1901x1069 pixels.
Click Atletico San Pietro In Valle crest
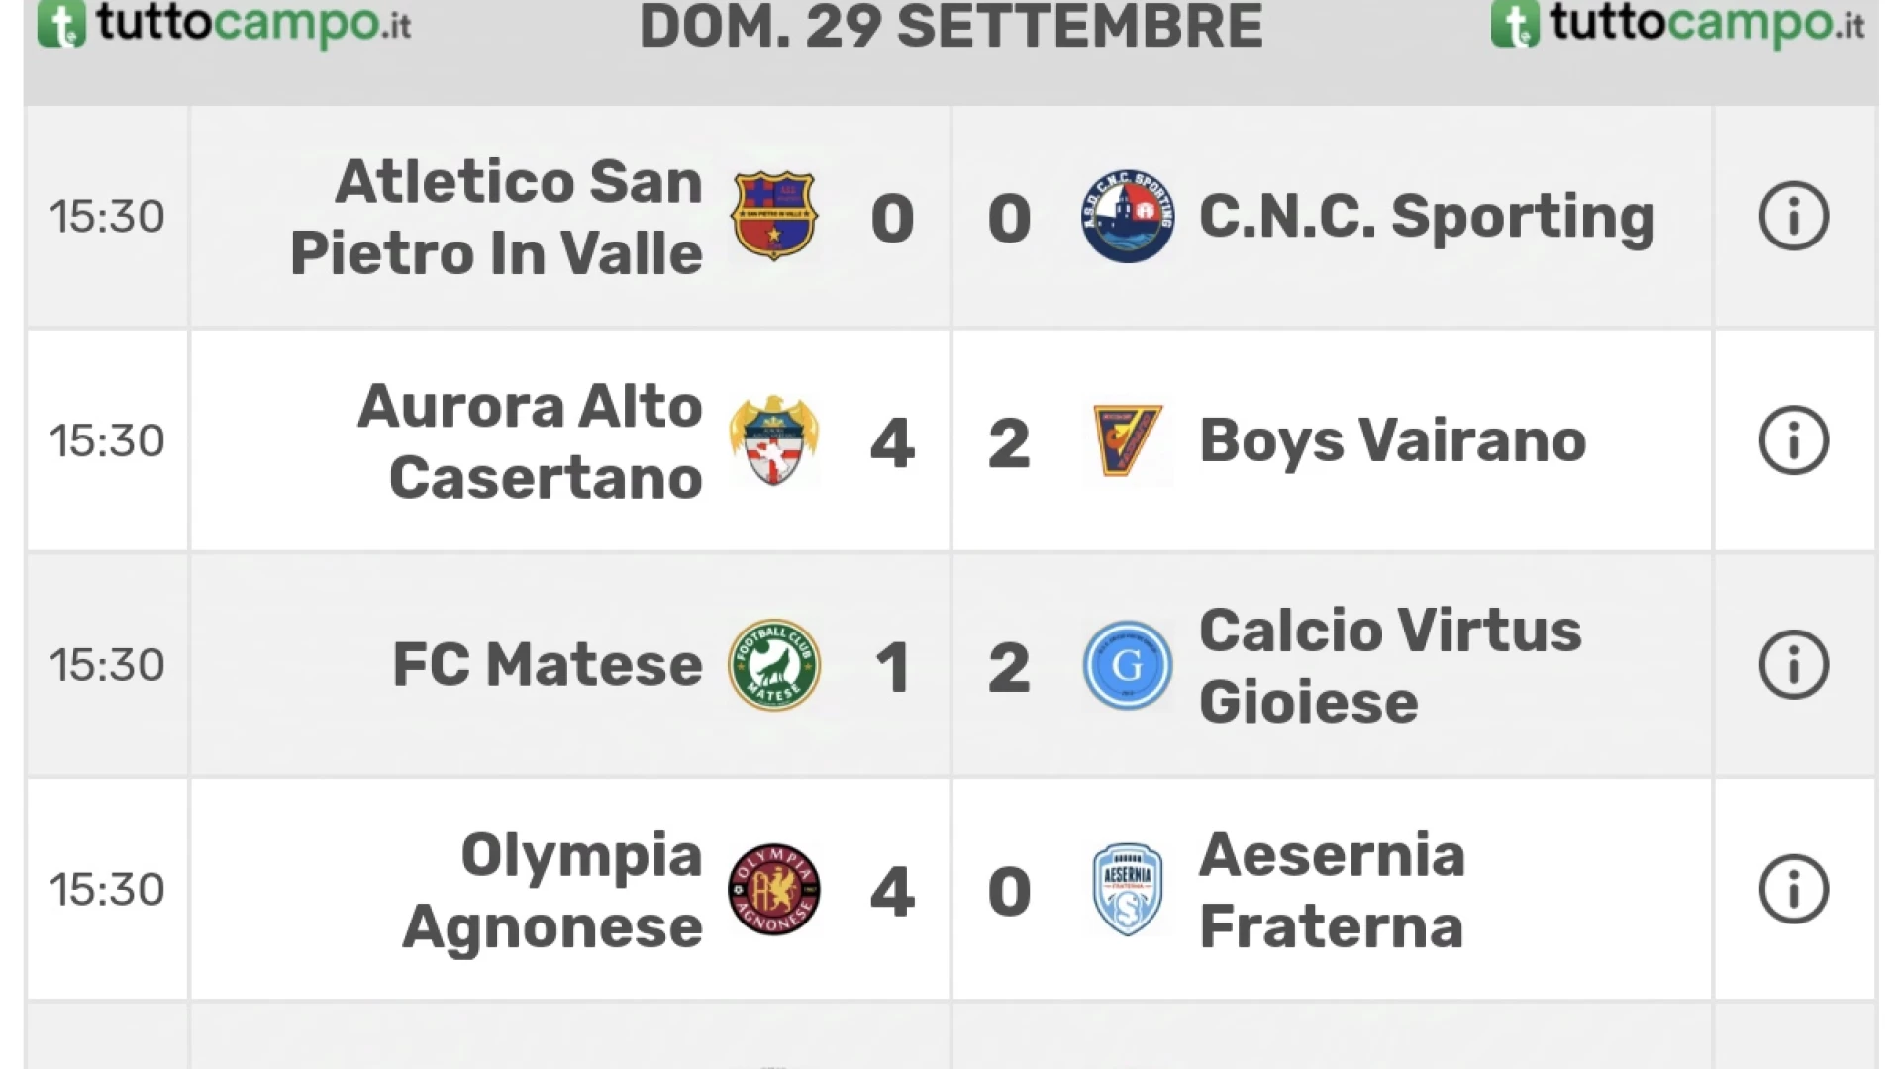point(773,216)
